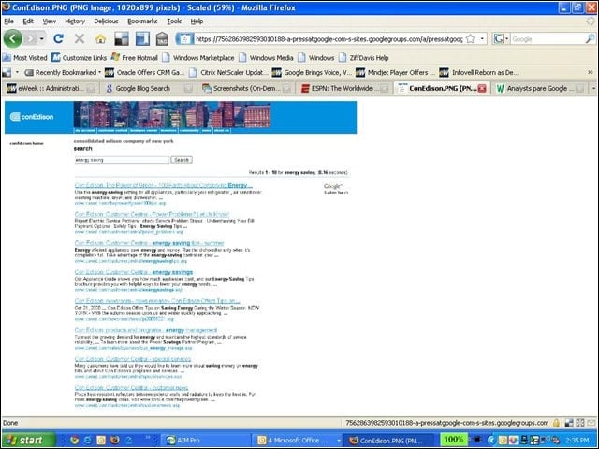The width and height of the screenshot is (599, 449).
Task: Click the envelope icon in status bar
Action: (x=592, y=423)
